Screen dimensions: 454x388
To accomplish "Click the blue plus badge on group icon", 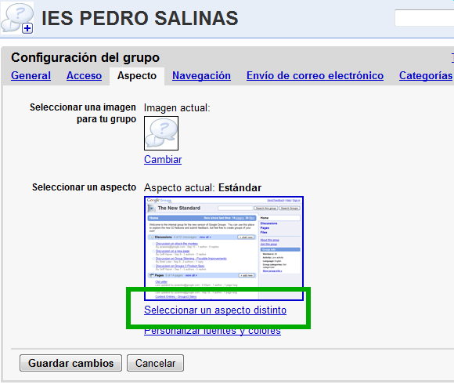I will tap(27, 28).
